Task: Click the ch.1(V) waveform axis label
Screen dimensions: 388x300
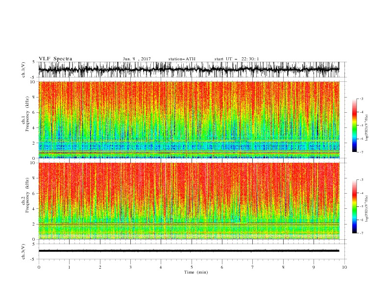Action: click(24, 70)
